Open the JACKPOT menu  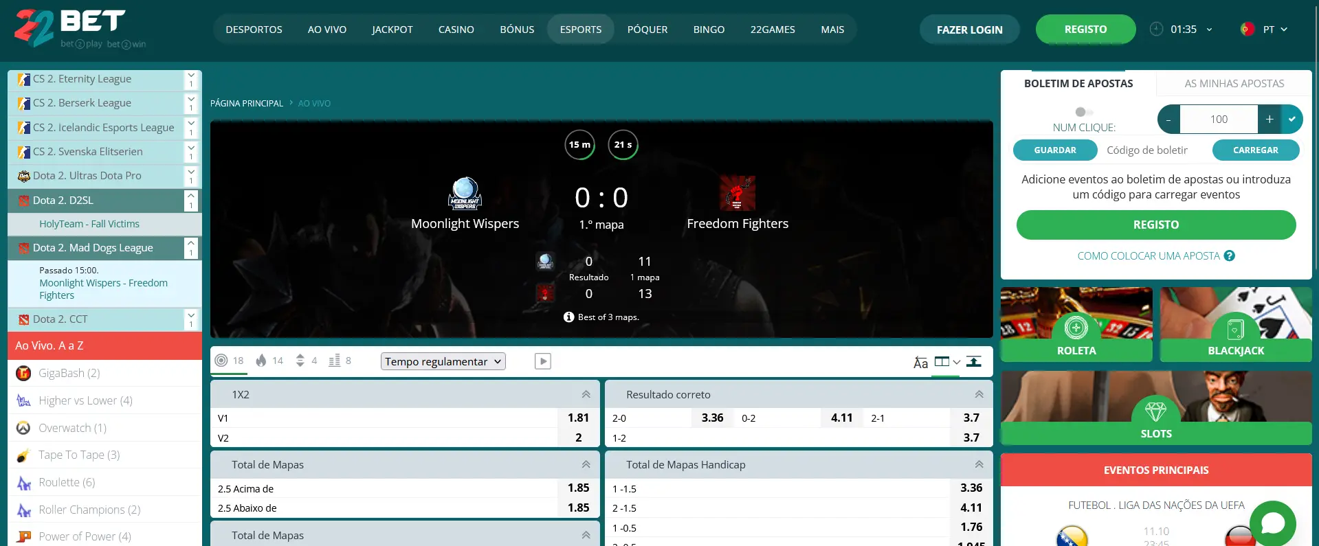(392, 30)
